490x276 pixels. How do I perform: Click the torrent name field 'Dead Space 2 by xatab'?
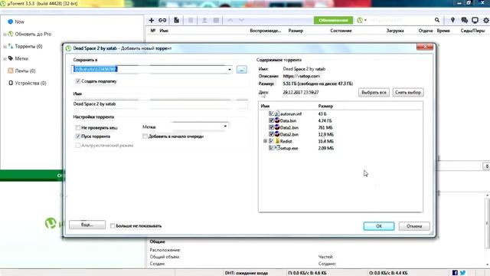click(x=160, y=104)
